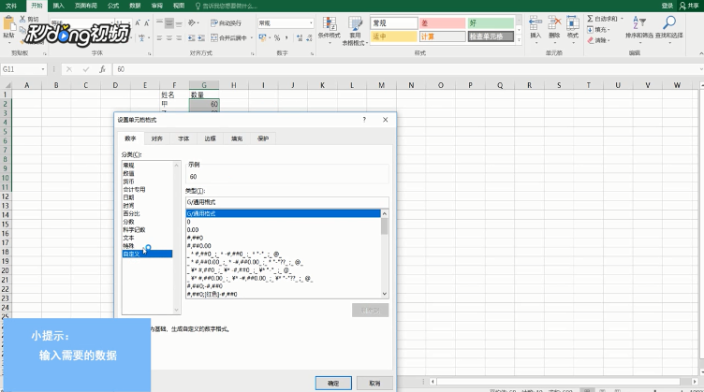Apply the 好 (Good) cell style
Viewport: 704px width, 392px height.
coord(491,22)
